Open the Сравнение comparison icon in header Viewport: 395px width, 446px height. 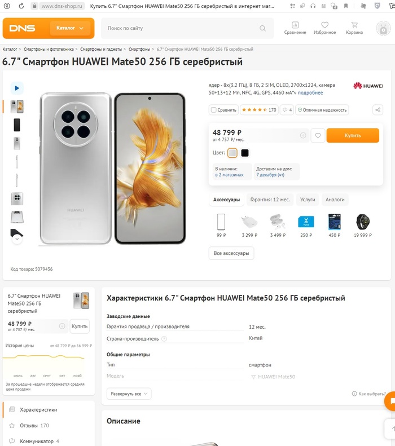(295, 28)
